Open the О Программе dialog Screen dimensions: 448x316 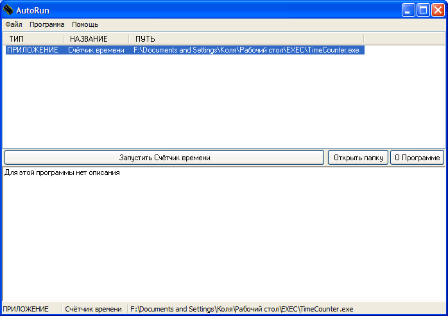click(417, 158)
